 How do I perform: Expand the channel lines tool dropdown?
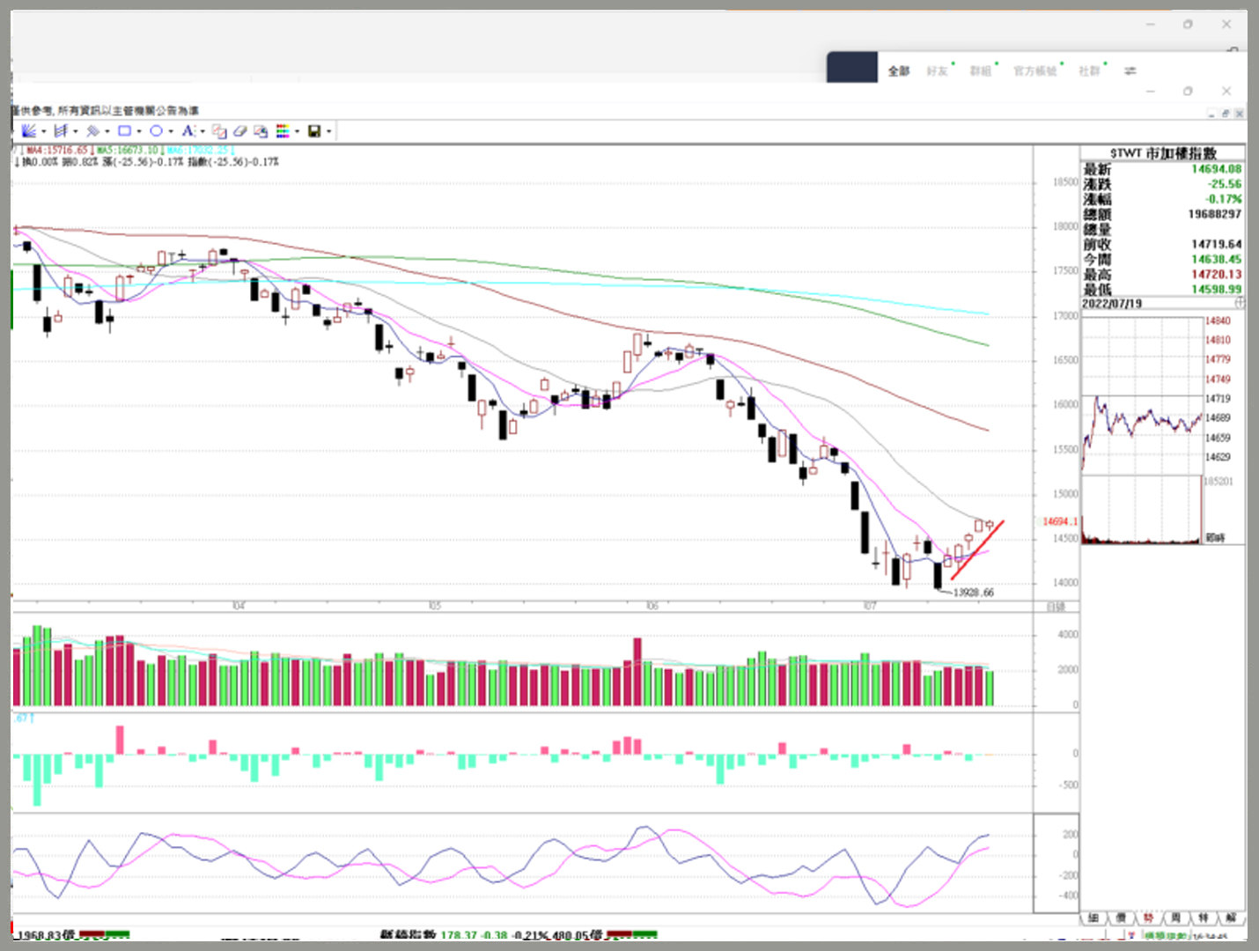pos(76,132)
